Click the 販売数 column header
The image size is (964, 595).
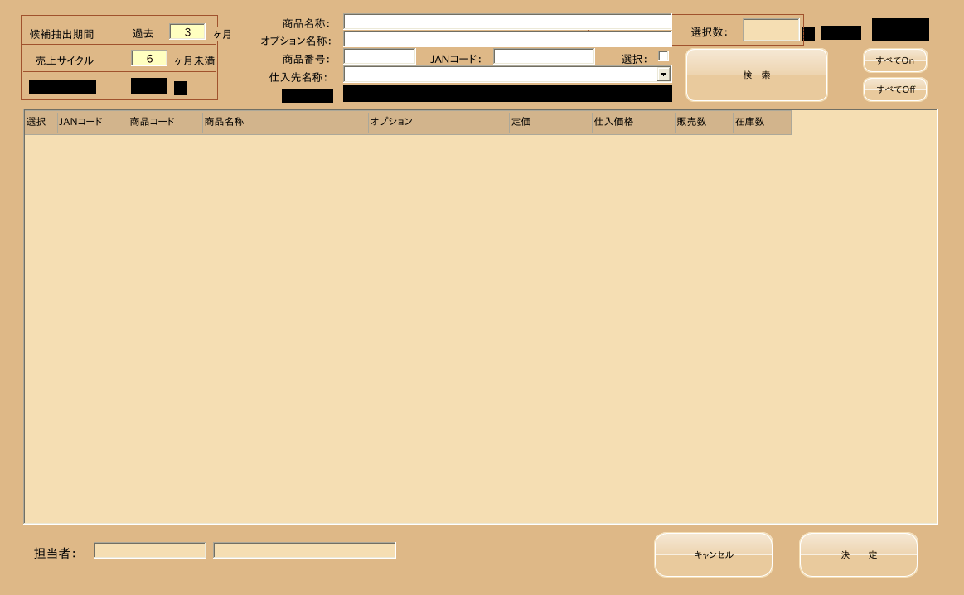704,123
